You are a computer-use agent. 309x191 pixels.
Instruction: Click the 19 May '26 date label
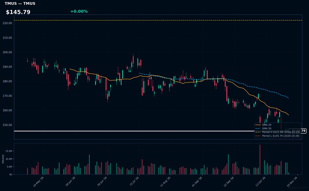pos(39,182)
